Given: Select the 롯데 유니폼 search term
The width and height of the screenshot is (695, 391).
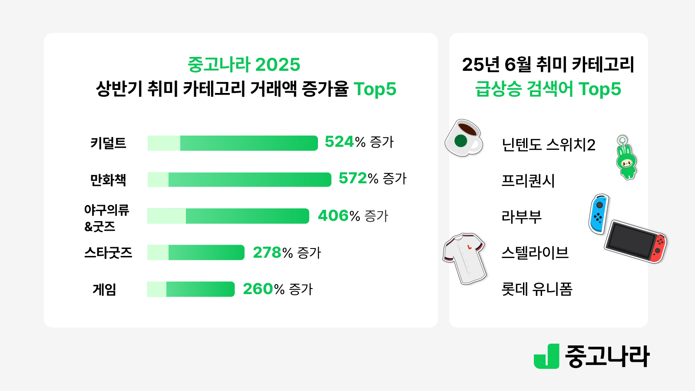Looking at the screenshot, I should pos(537,289).
